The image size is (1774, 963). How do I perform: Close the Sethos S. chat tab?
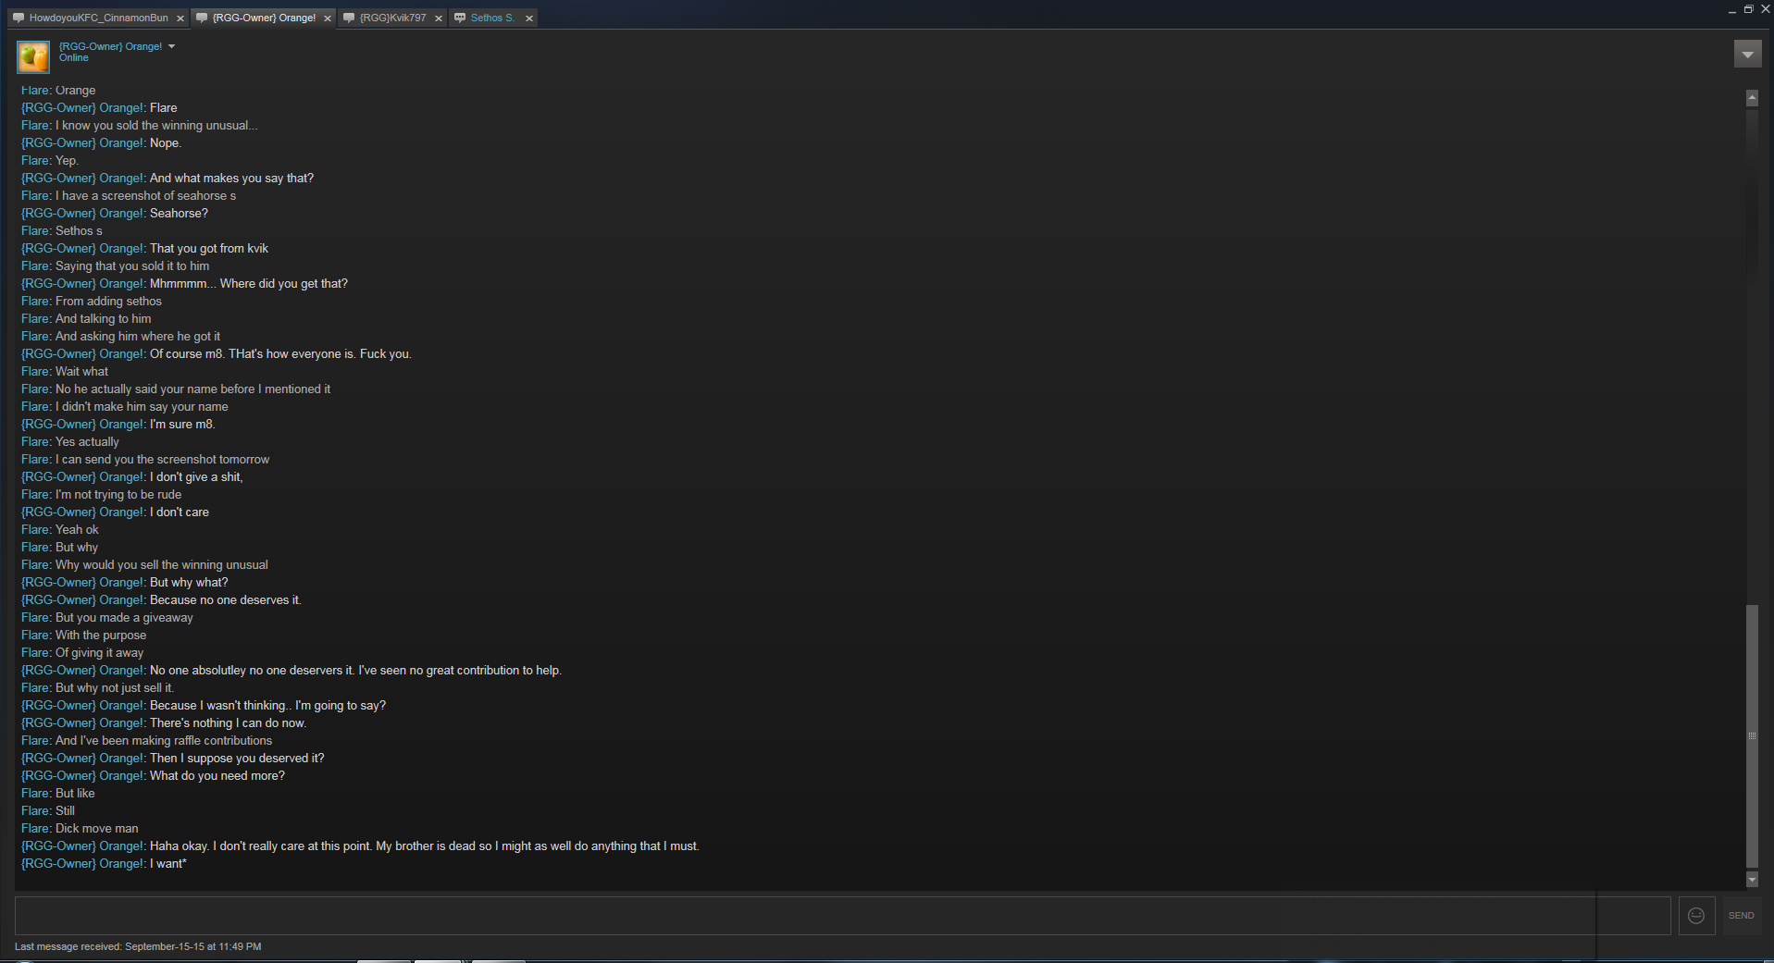529,19
